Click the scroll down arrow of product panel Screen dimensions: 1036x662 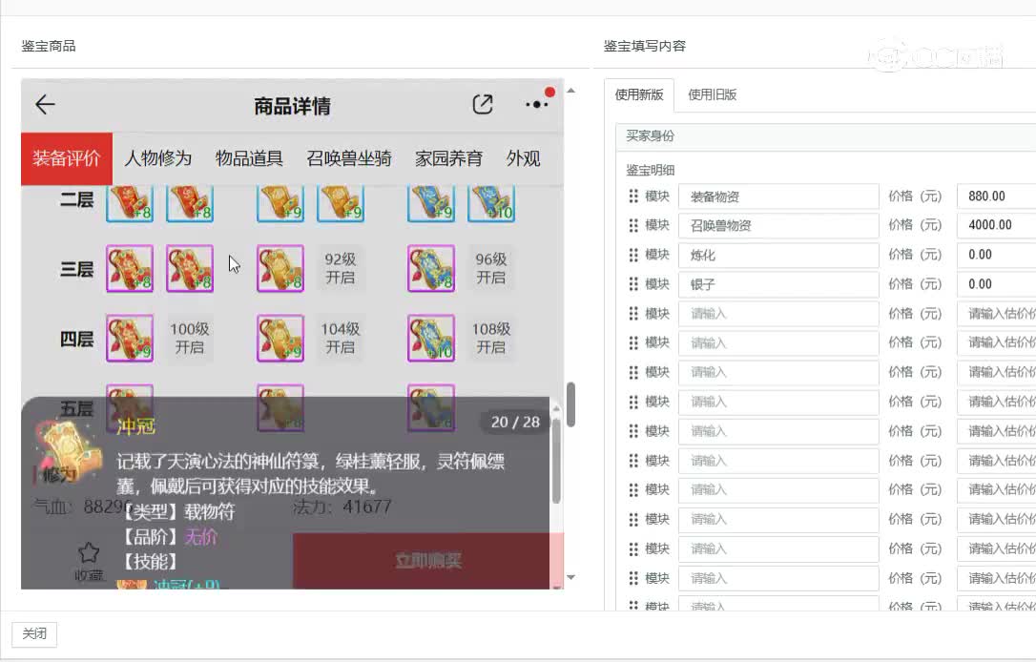pos(570,577)
